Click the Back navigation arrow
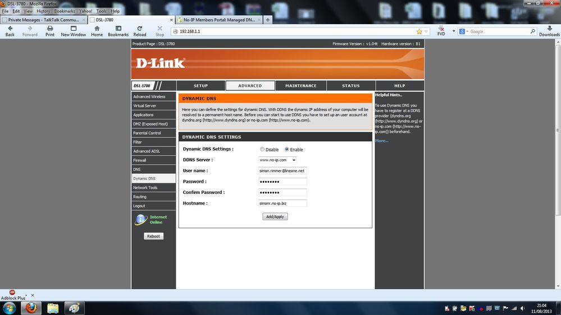Image resolution: width=561 pixels, height=315 pixels. pyautogui.click(x=10, y=29)
